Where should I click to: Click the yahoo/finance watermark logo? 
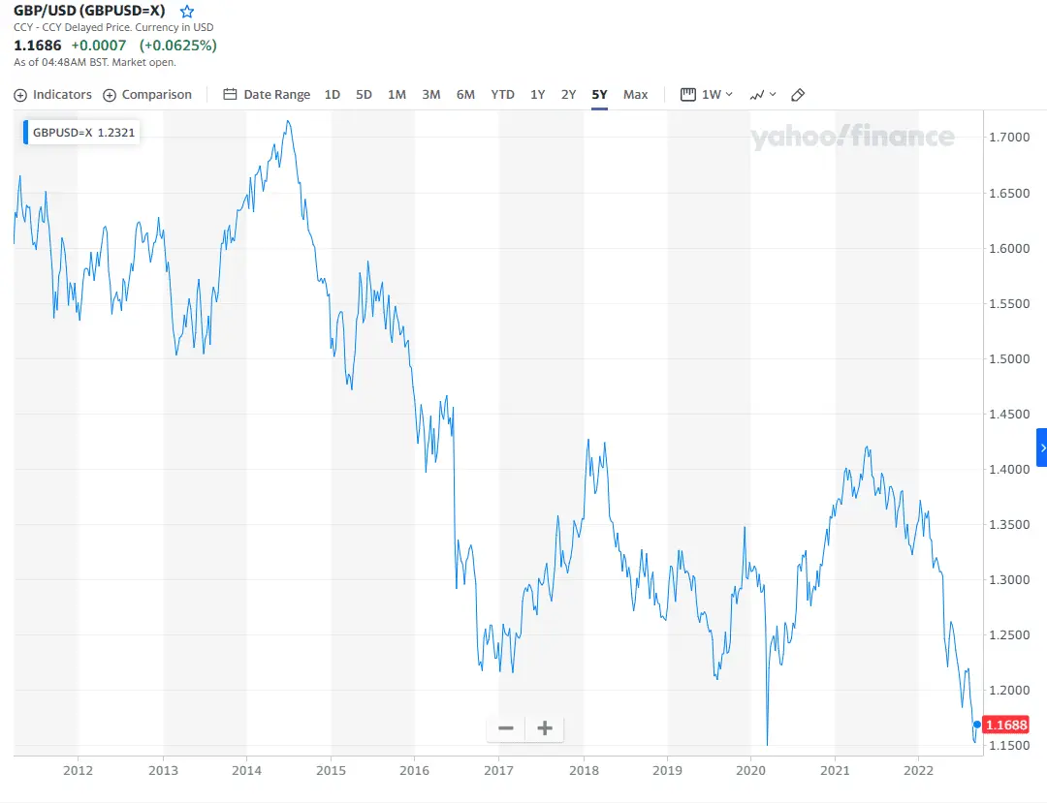(852, 138)
